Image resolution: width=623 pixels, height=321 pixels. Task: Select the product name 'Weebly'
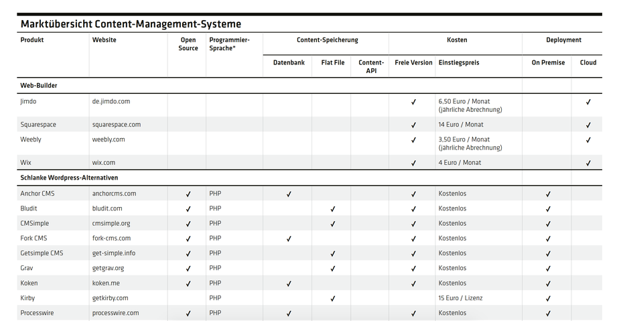(x=31, y=139)
